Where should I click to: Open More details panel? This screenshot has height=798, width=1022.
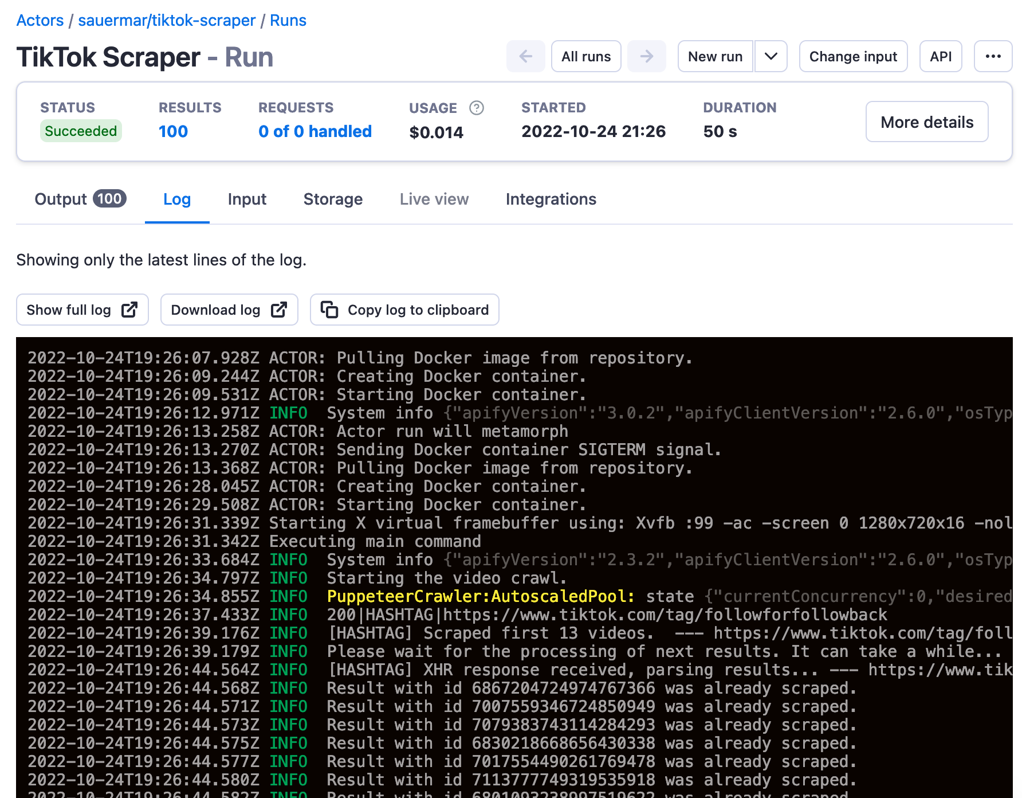926,122
